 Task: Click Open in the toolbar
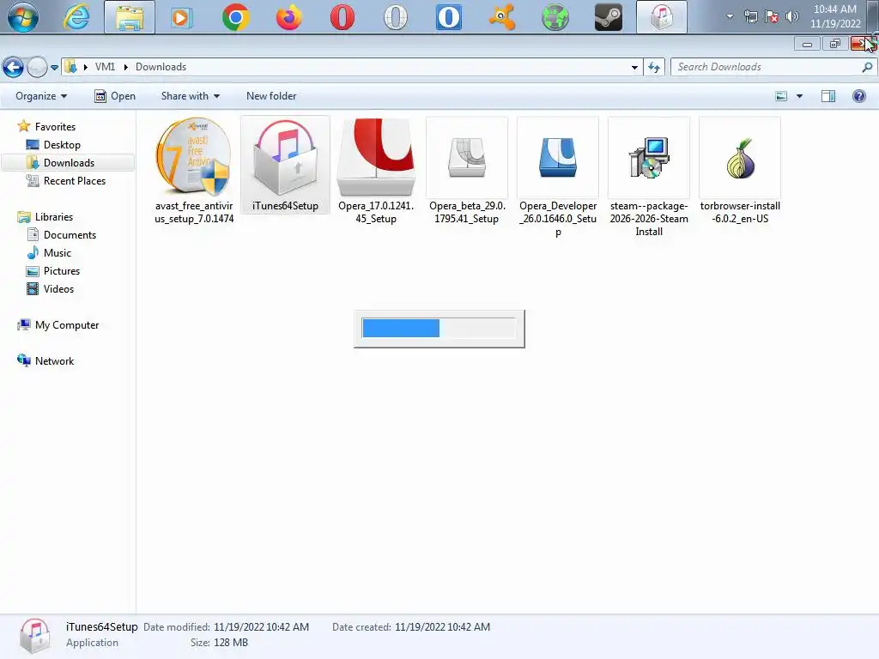tap(115, 96)
